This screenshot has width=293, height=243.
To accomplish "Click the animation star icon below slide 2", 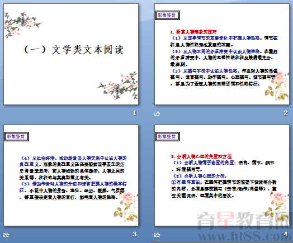I will (157, 113).
